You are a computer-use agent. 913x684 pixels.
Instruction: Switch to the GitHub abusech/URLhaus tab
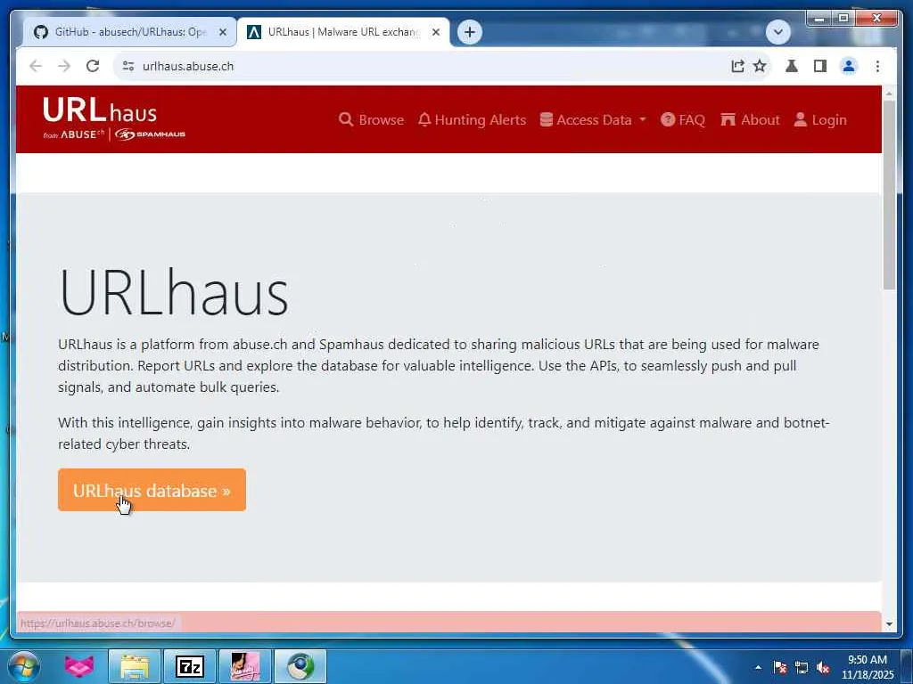tap(129, 32)
